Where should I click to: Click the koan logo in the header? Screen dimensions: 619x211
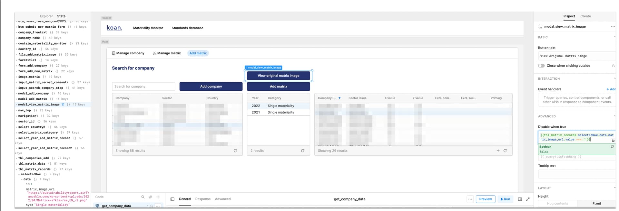114,28
